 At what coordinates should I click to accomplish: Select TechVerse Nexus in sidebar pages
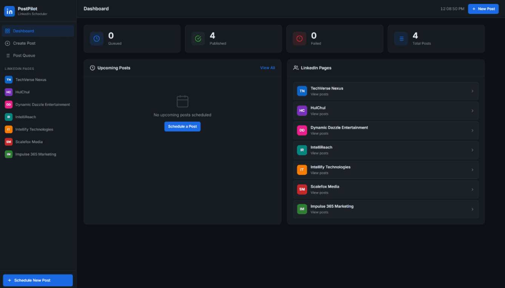coord(38,80)
